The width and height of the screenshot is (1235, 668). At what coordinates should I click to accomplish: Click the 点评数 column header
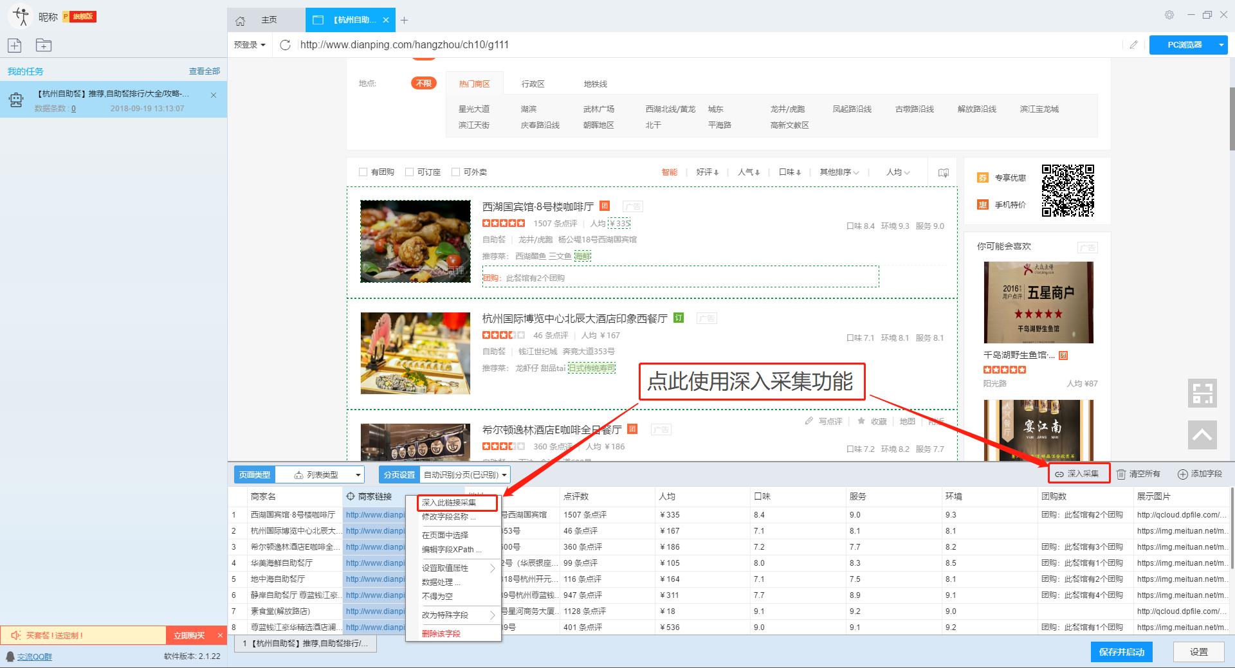pos(607,496)
